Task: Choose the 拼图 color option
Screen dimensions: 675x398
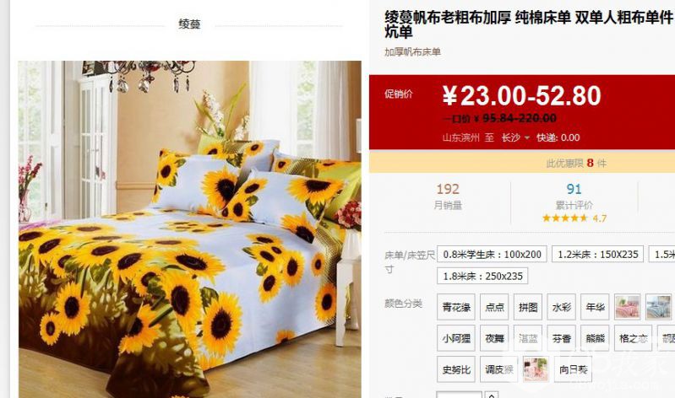Action: pos(528,307)
